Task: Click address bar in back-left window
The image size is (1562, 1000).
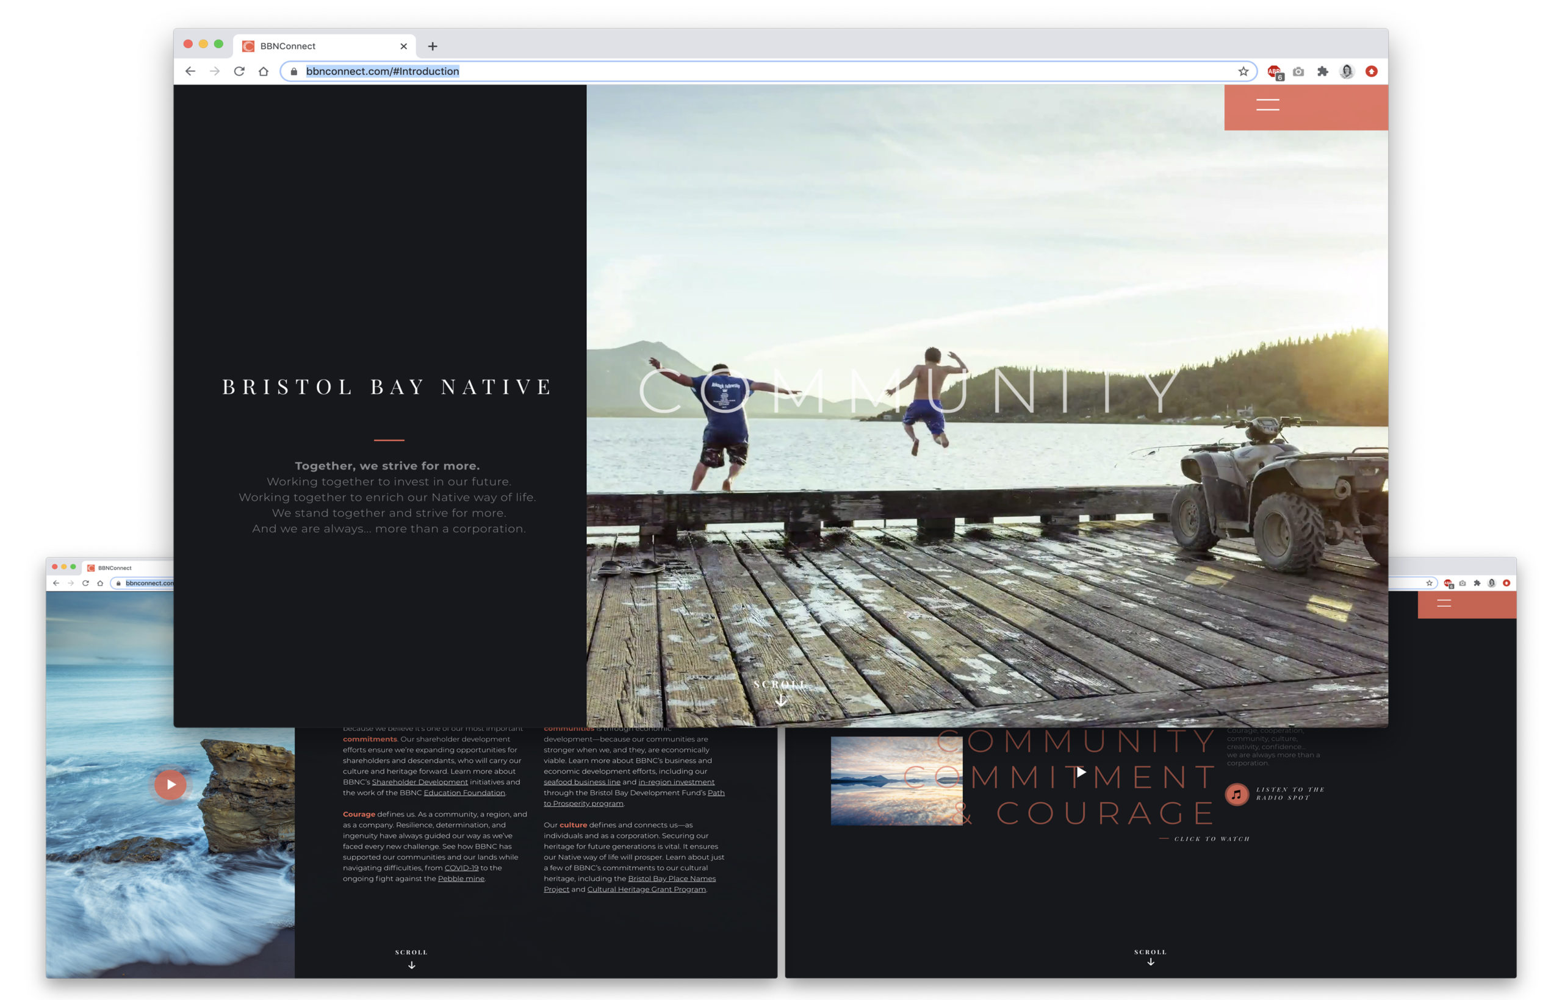Action: (143, 583)
